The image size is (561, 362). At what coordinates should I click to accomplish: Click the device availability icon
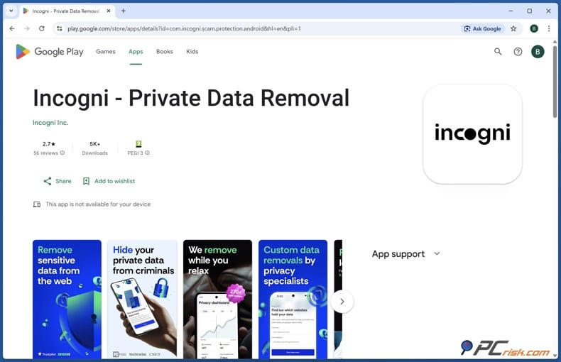pos(36,204)
